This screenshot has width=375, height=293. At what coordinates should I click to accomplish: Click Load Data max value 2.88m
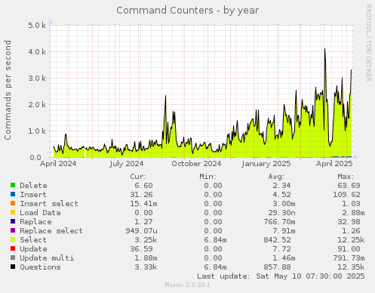point(353,213)
